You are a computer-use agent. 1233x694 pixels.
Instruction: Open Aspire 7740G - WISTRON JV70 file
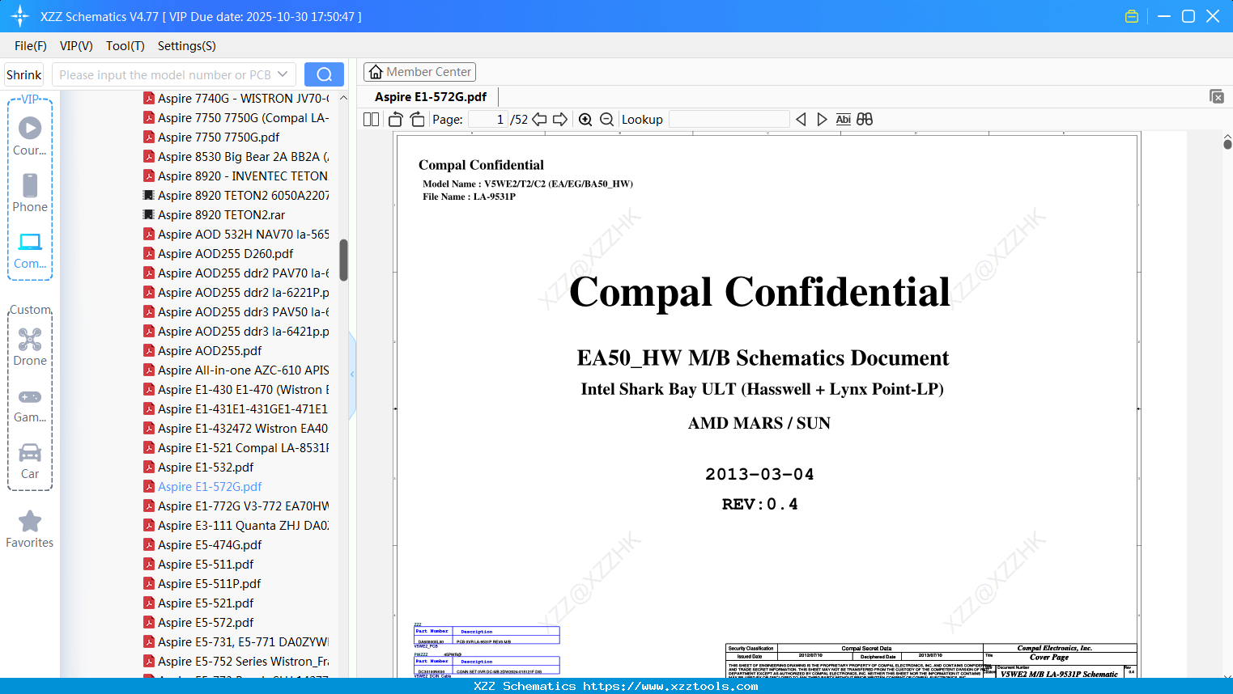243,99
